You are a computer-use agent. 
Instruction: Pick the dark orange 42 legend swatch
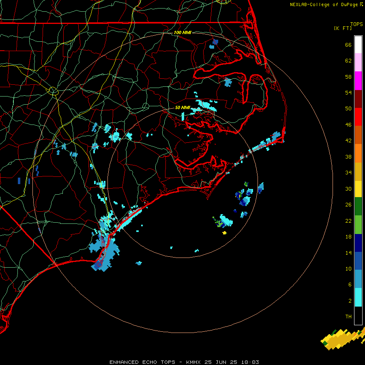point(358,135)
